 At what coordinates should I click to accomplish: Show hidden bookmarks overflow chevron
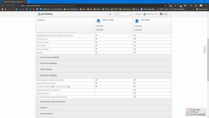point(193,9)
